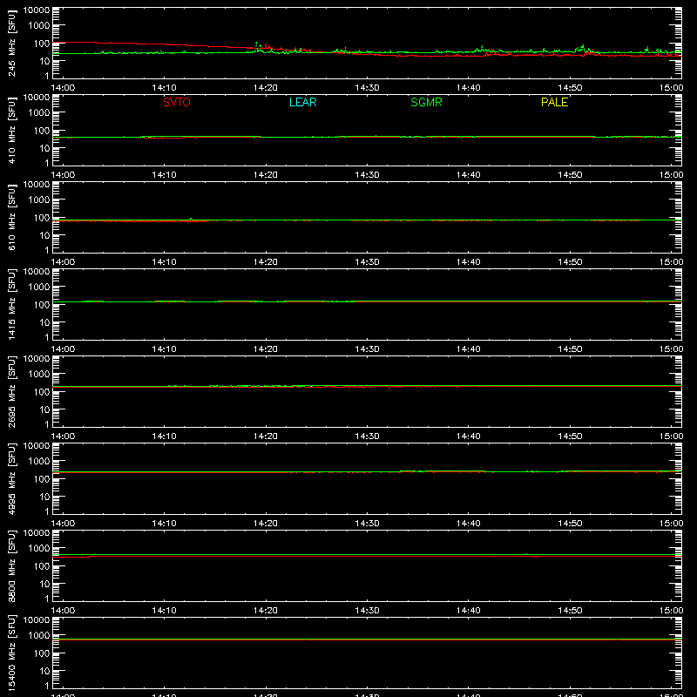
Task: Click the 10000 tick label on 2695 MHz axis
Action: coord(37,358)
